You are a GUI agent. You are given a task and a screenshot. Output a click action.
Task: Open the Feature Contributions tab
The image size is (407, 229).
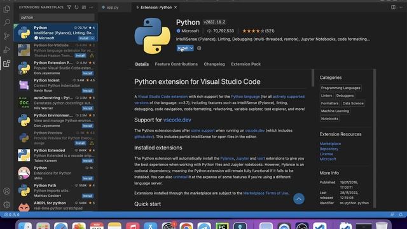coord(176,64)
